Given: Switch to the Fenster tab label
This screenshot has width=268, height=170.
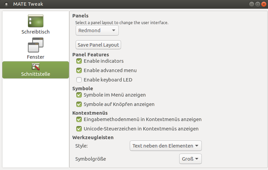Looking at the screenshot, I should pyautogui.click(x=36, y=57).
